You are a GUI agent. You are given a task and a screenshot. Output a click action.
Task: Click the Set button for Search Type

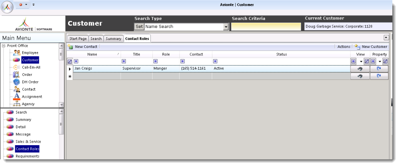pos(139,27)
